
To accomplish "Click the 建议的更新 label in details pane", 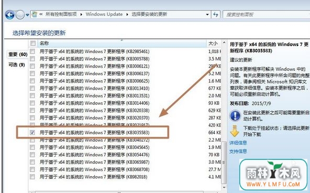I will [x=241, y=60].
